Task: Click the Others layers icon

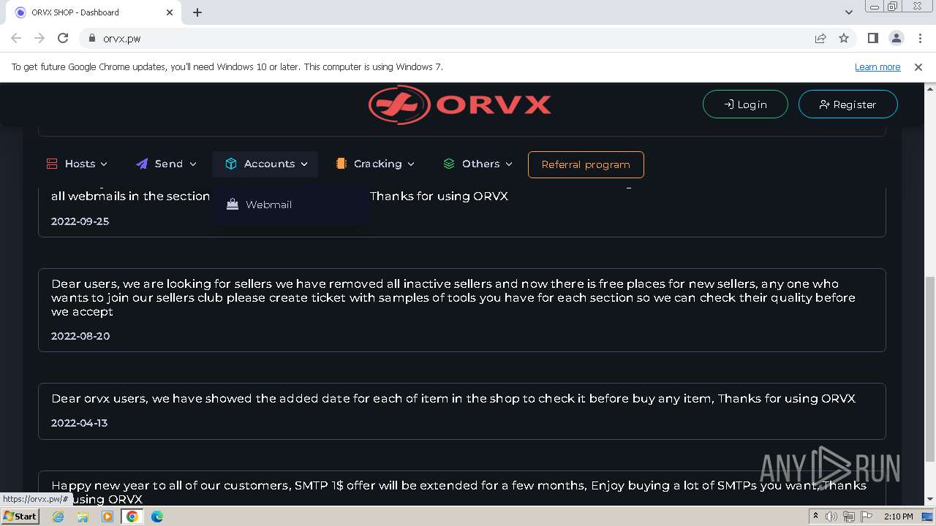Action: pos(449,164)
